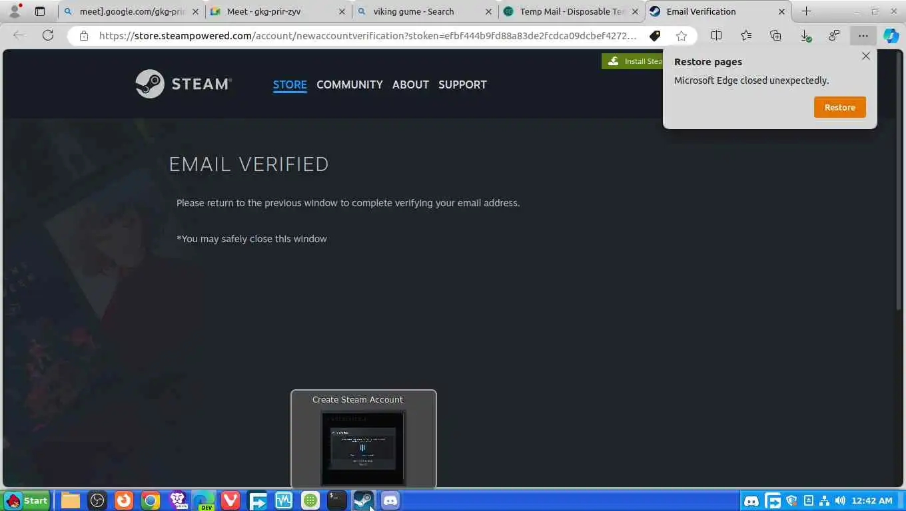Click the orange Restore button
The height and width of the screenshot is (511, 906).
(x=839, y=107)
